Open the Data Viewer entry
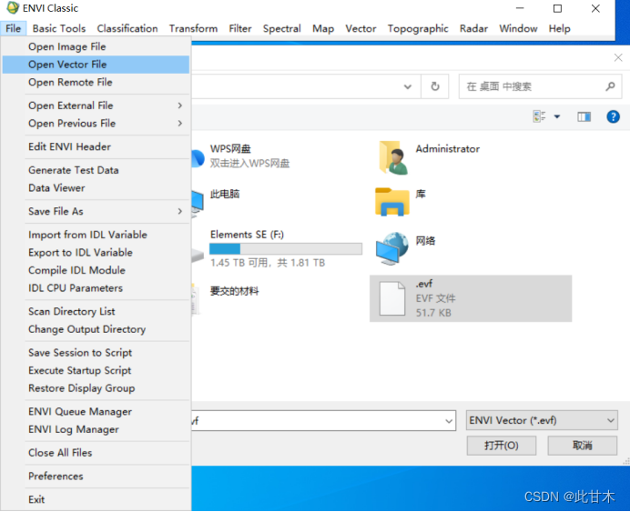 pyautogui.click(x=96, y=187)
